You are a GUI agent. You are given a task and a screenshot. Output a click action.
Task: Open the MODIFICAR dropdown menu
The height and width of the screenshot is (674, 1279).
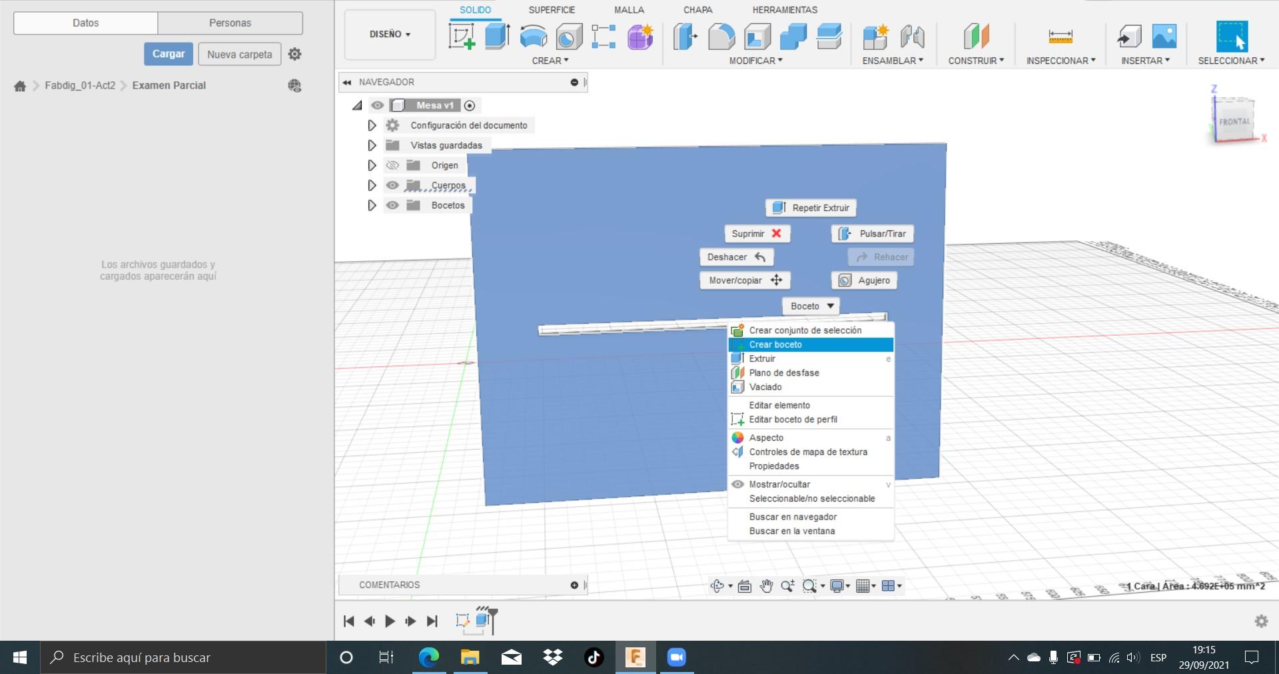coord(756,61)
